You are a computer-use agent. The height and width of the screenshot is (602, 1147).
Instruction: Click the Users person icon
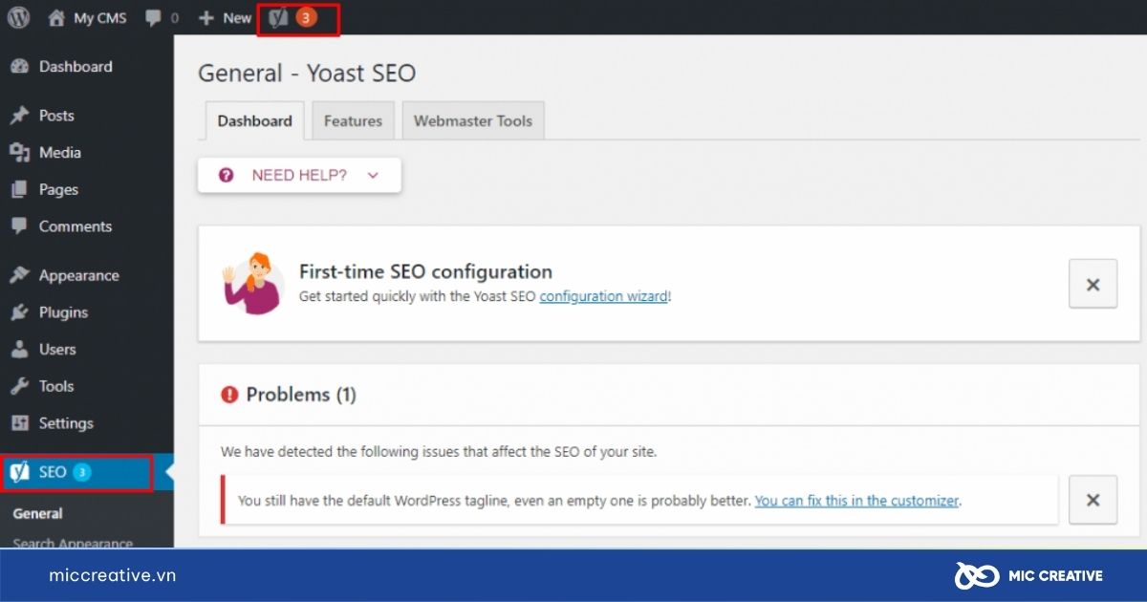coord(19,350)
